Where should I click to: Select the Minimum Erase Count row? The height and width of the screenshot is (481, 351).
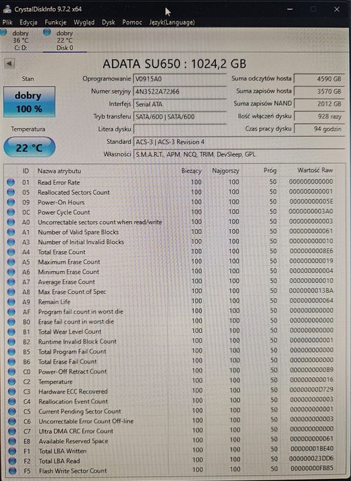tap(170, 272)
